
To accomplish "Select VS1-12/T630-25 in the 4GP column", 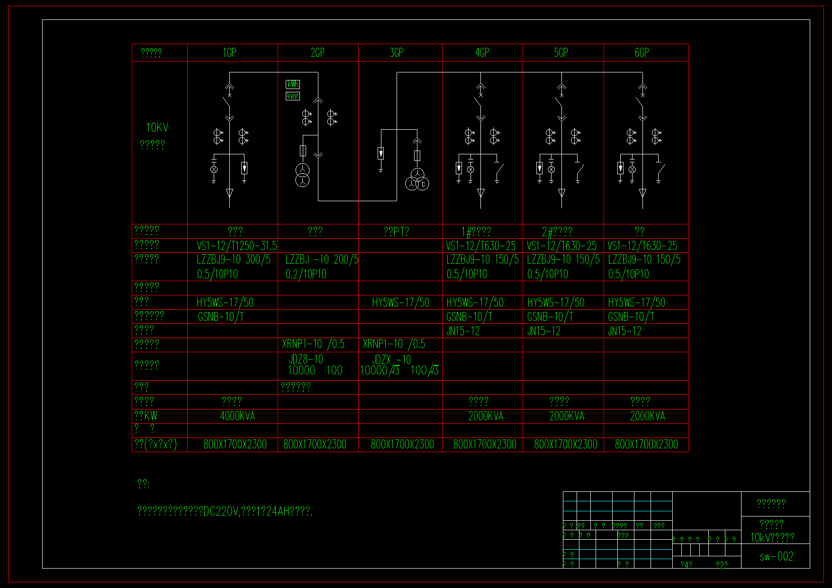I will (481, 246).
